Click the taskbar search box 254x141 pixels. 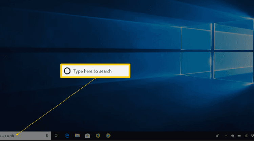(26, 136)
